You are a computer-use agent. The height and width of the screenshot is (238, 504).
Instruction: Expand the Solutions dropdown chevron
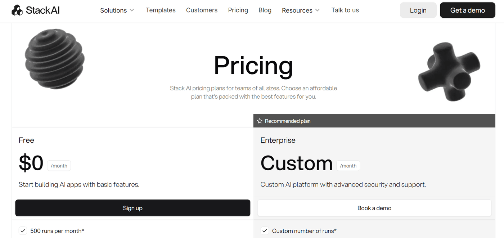(x=132, y=10)
